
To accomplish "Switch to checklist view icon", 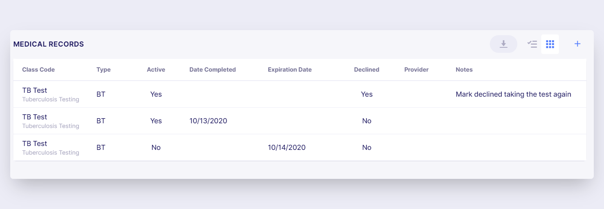I will click(x=532, y=44).
